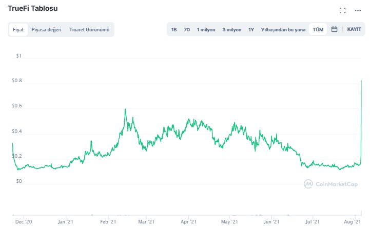Screen dimensions: 370x226
Task: Switch to Piyasa değeri tab
Action: [x=46, y=30]
